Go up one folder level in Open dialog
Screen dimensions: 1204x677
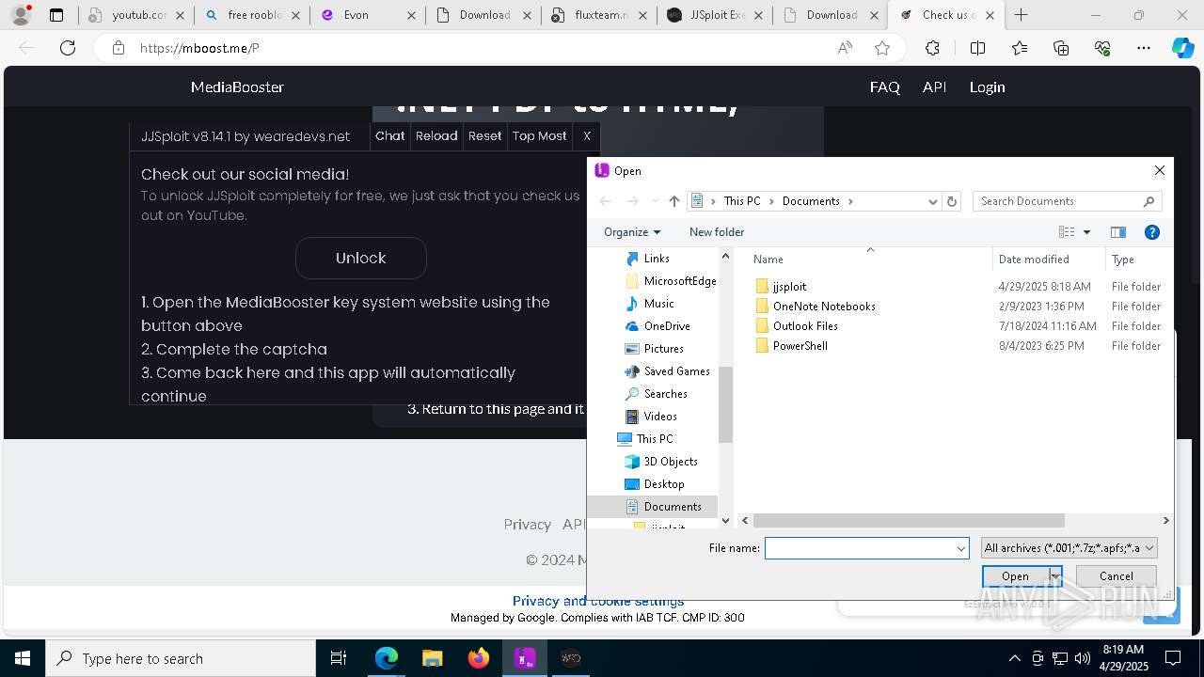click(673, 201)
